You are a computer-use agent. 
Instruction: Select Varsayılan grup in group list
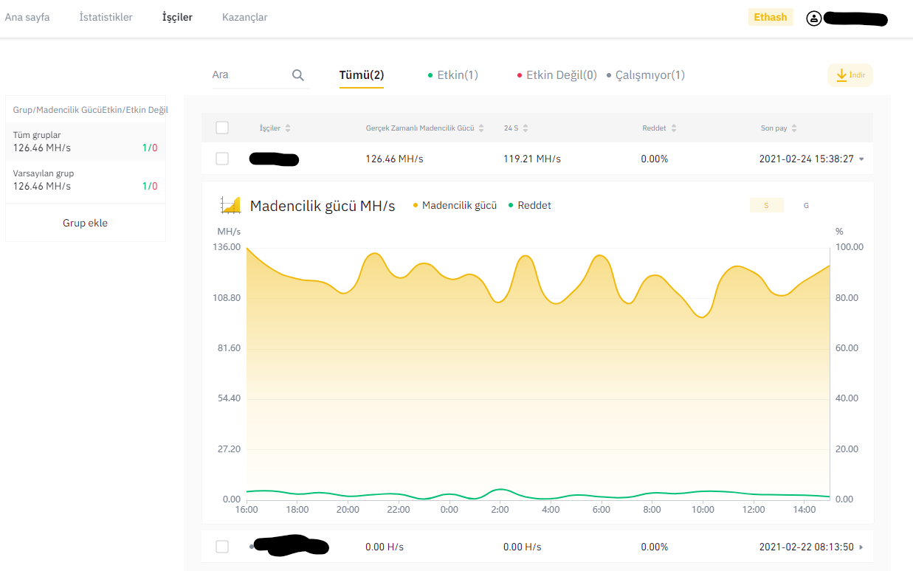click(86, 180)
